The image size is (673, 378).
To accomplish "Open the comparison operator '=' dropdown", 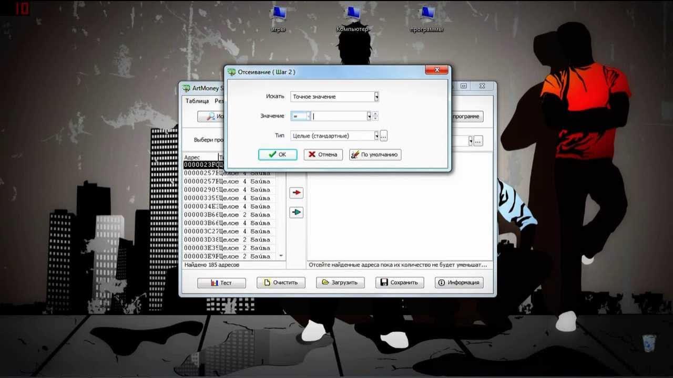I will 301,116.
